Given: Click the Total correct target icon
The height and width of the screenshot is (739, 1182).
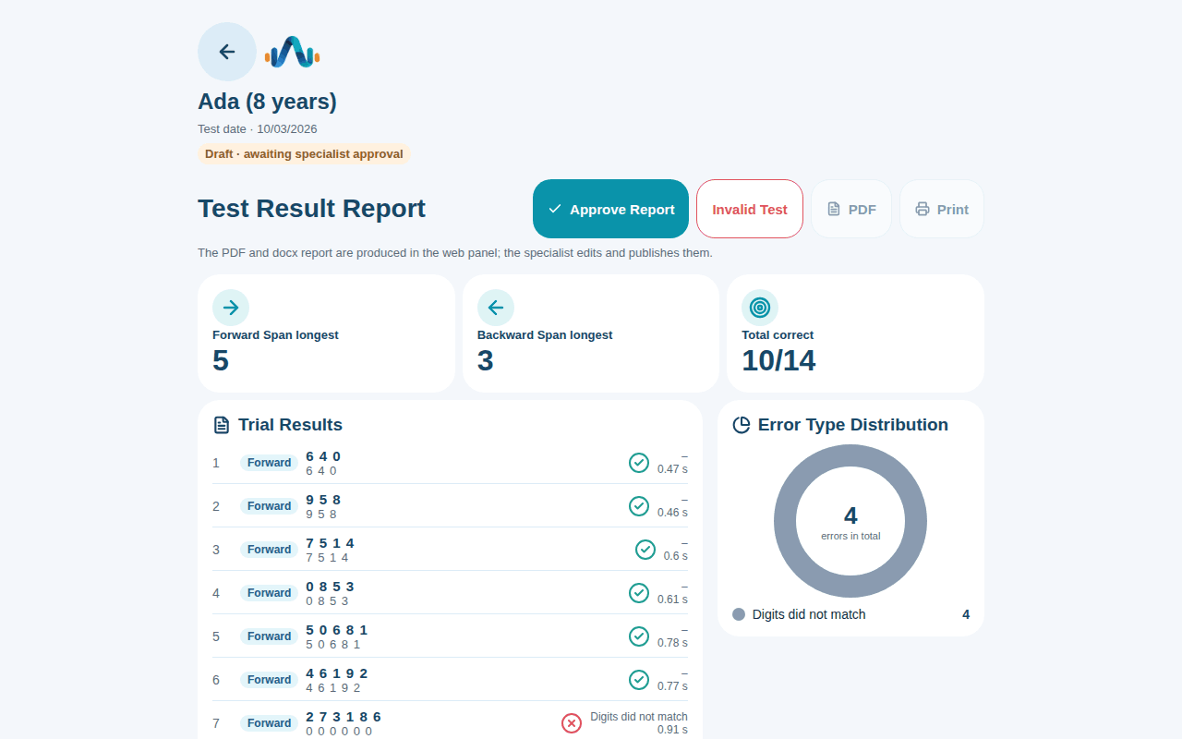Looking at the screenshot, I should (x=760, y=308).
